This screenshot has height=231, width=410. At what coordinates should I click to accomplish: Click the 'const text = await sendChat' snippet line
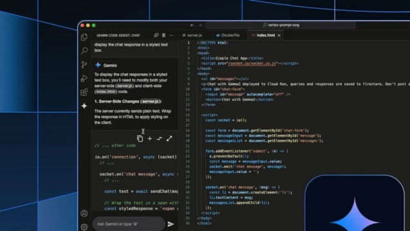[141, 191]
